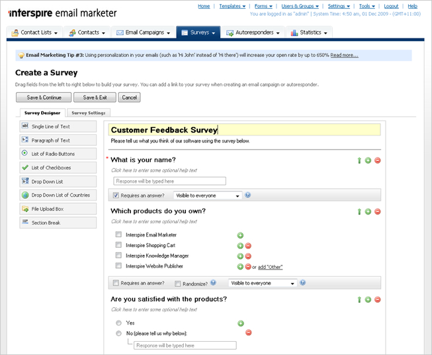Viewport: 432px width, 355px height.
Task: Cancel survey creation
Action: pos(129,97)
